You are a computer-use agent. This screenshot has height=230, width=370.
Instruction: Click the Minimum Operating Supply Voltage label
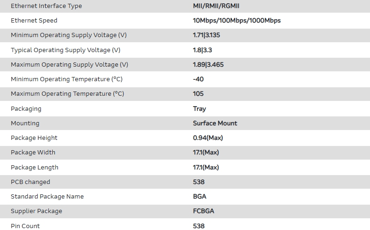tap(69, 35)
